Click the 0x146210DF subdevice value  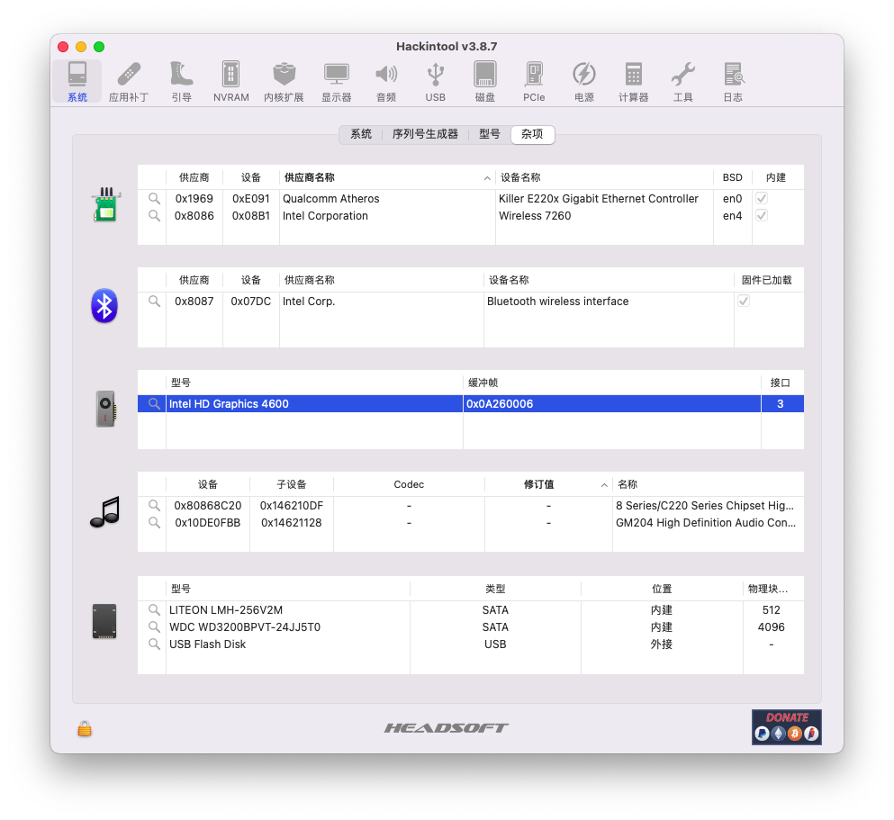[292, 506]
